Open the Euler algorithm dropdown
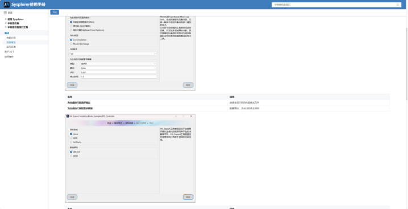Screen dimensions: 408x209 tap(118, 68)
